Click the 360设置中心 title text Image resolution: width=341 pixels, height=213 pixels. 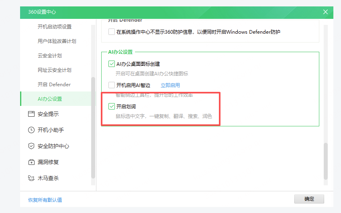42,12
